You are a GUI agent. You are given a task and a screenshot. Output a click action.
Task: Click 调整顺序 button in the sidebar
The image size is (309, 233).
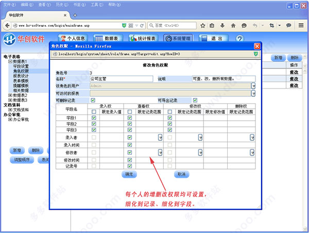point(22,160)
